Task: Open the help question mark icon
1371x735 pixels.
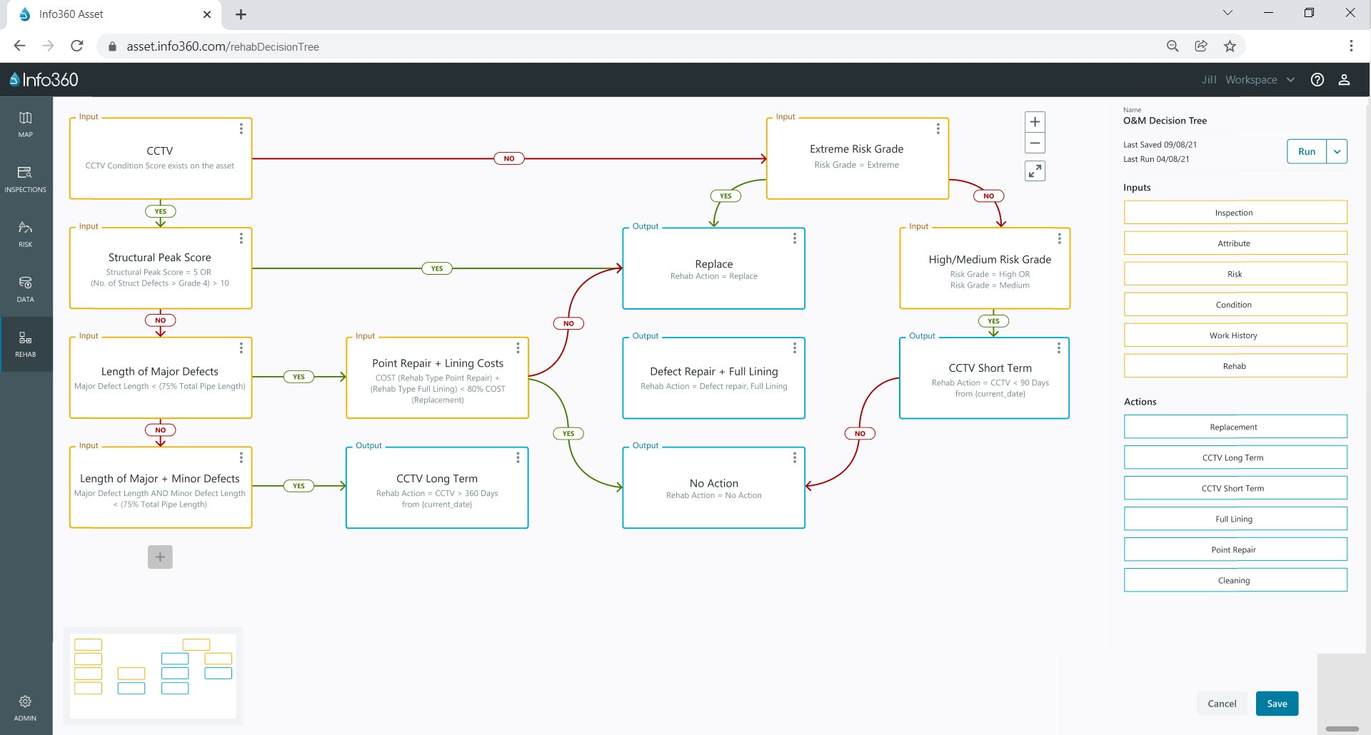Action: [1317, 80]
